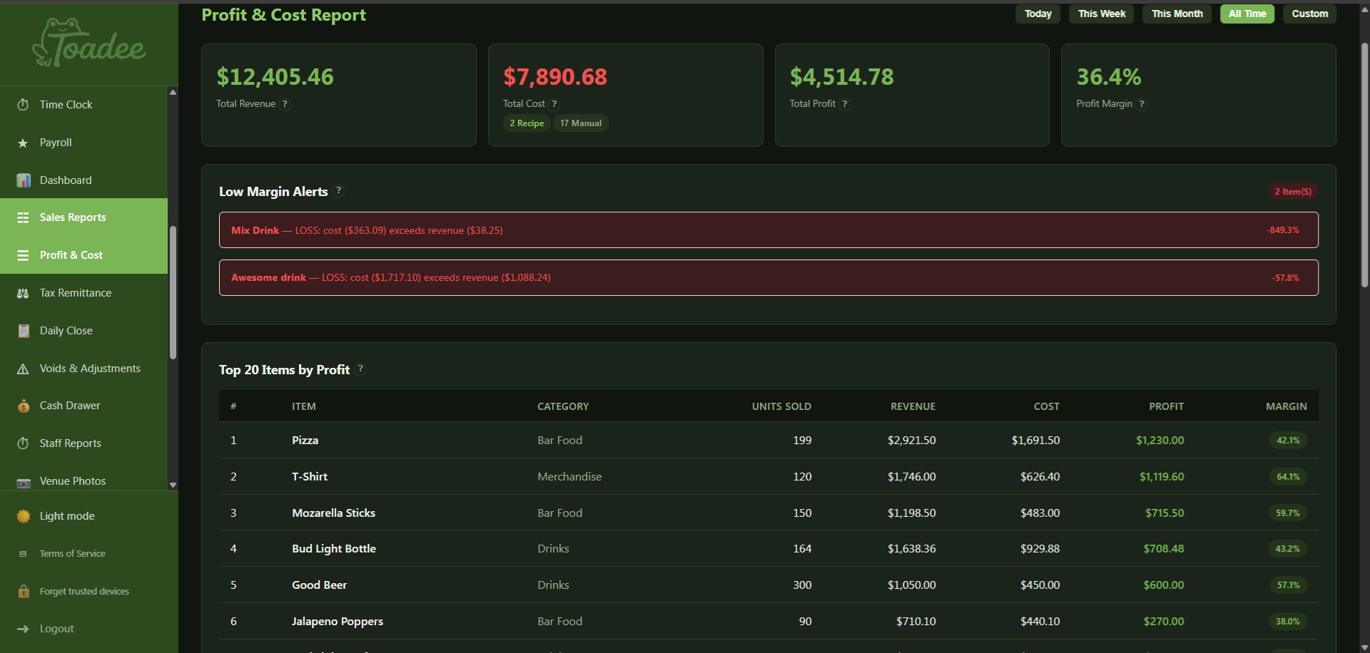The image size is (1370, 653).
Task: Select the This Month date filter
Action: [1177, 14]
